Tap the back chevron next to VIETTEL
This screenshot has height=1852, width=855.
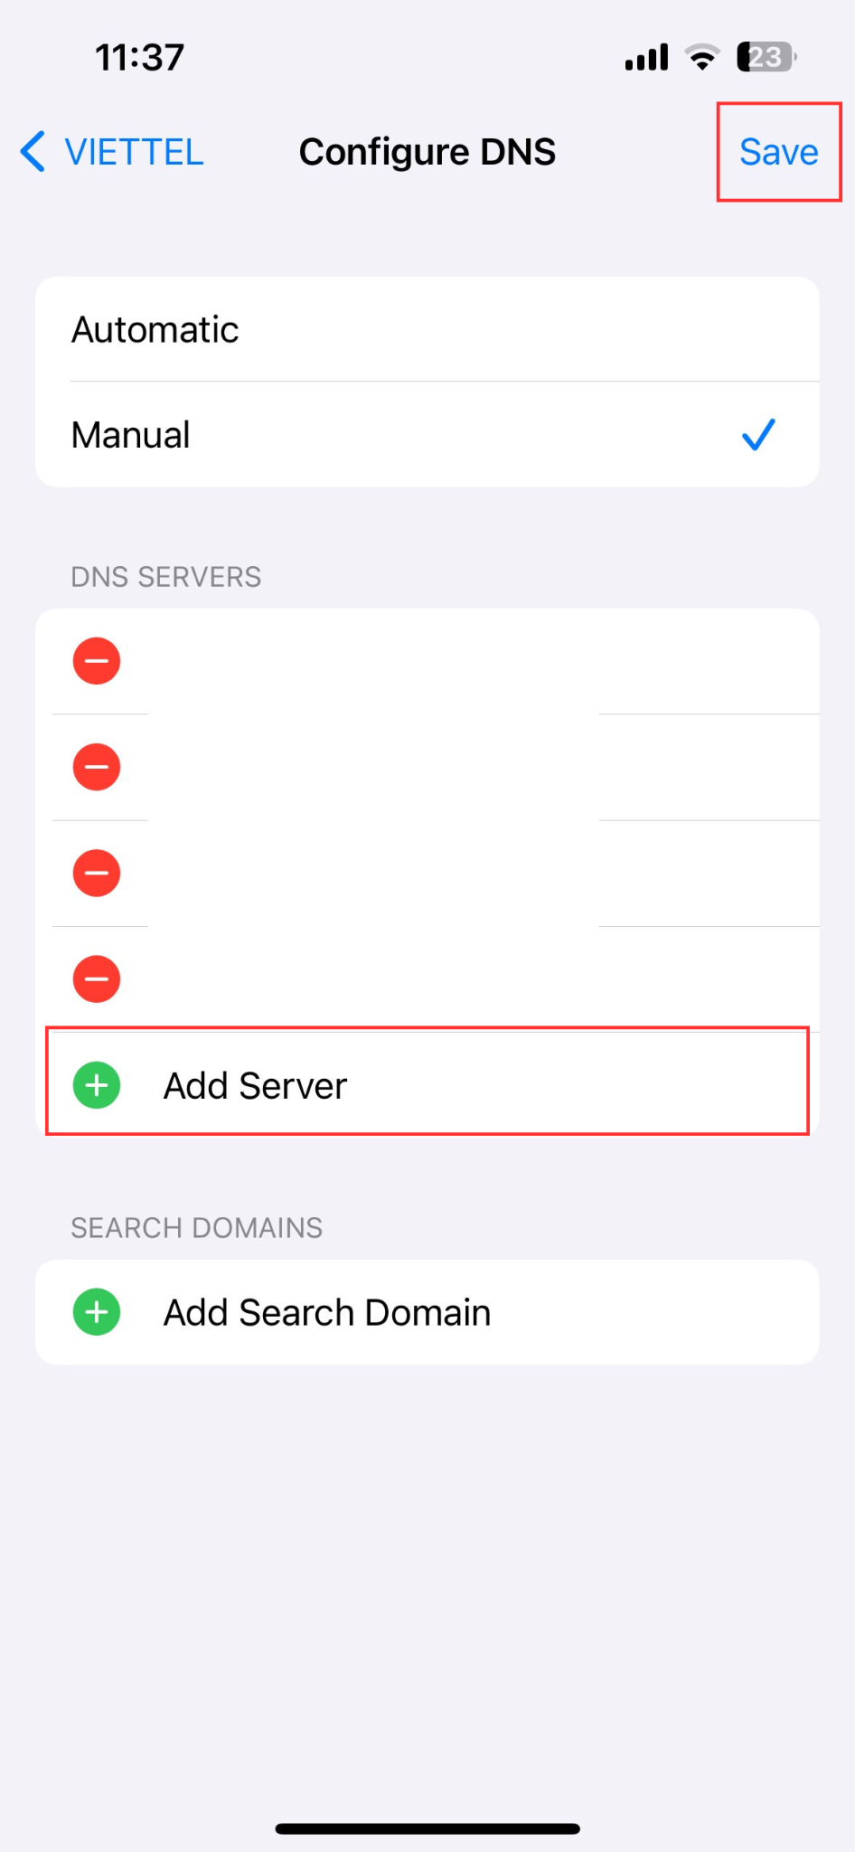[33, 151]
